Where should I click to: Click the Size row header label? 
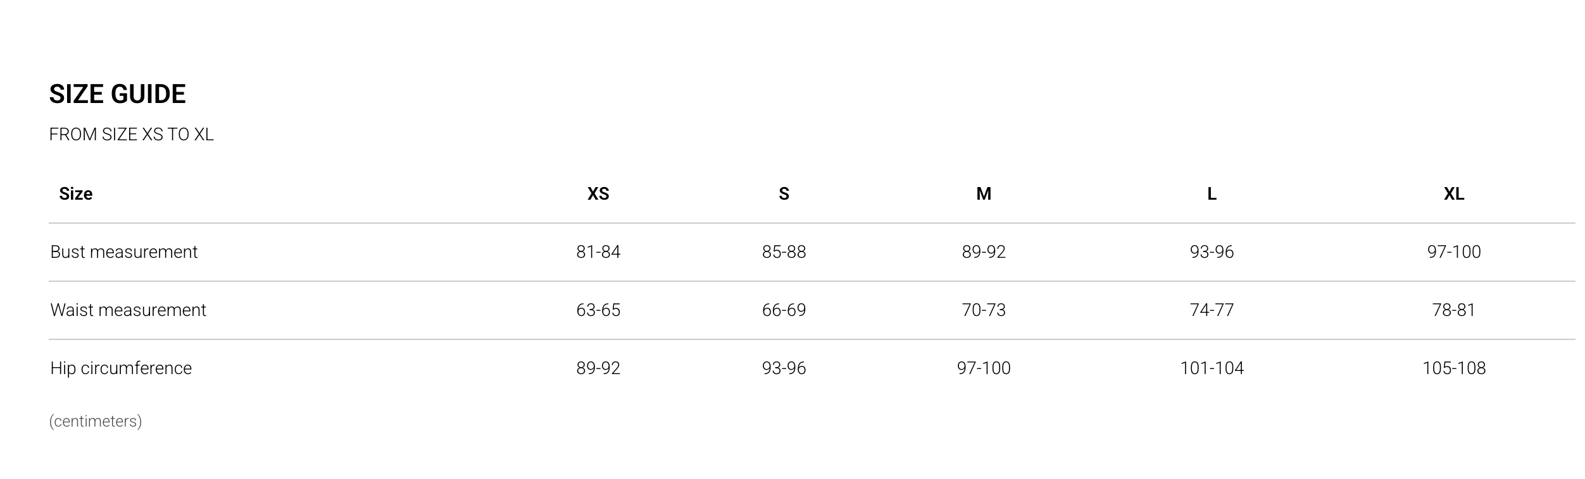pyautogui.click(x=76, y=193)
